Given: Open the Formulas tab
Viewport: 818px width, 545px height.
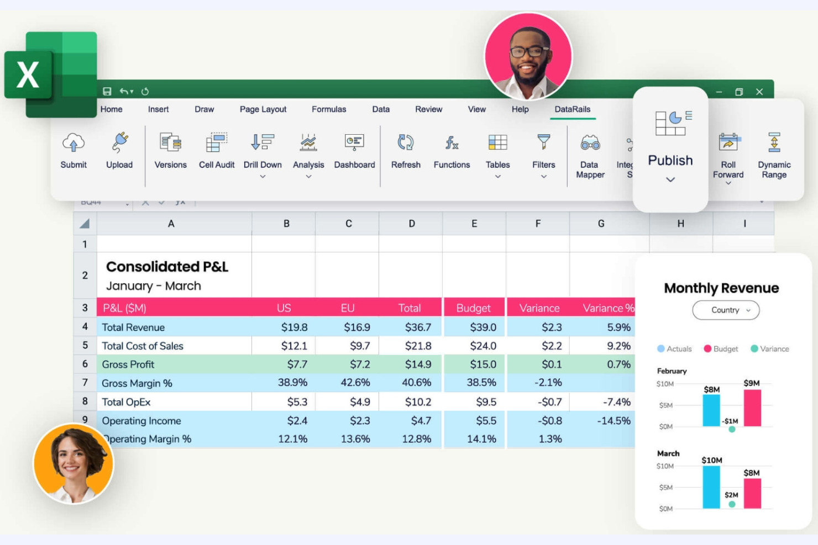Looking at the screenshot, I should coord(329,109).
